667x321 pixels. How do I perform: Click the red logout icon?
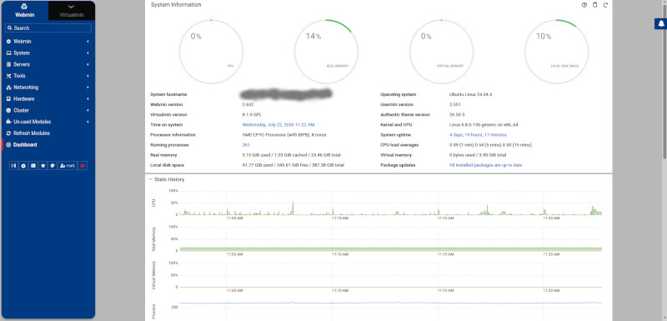pyautogui.click(x=83, y=166)
